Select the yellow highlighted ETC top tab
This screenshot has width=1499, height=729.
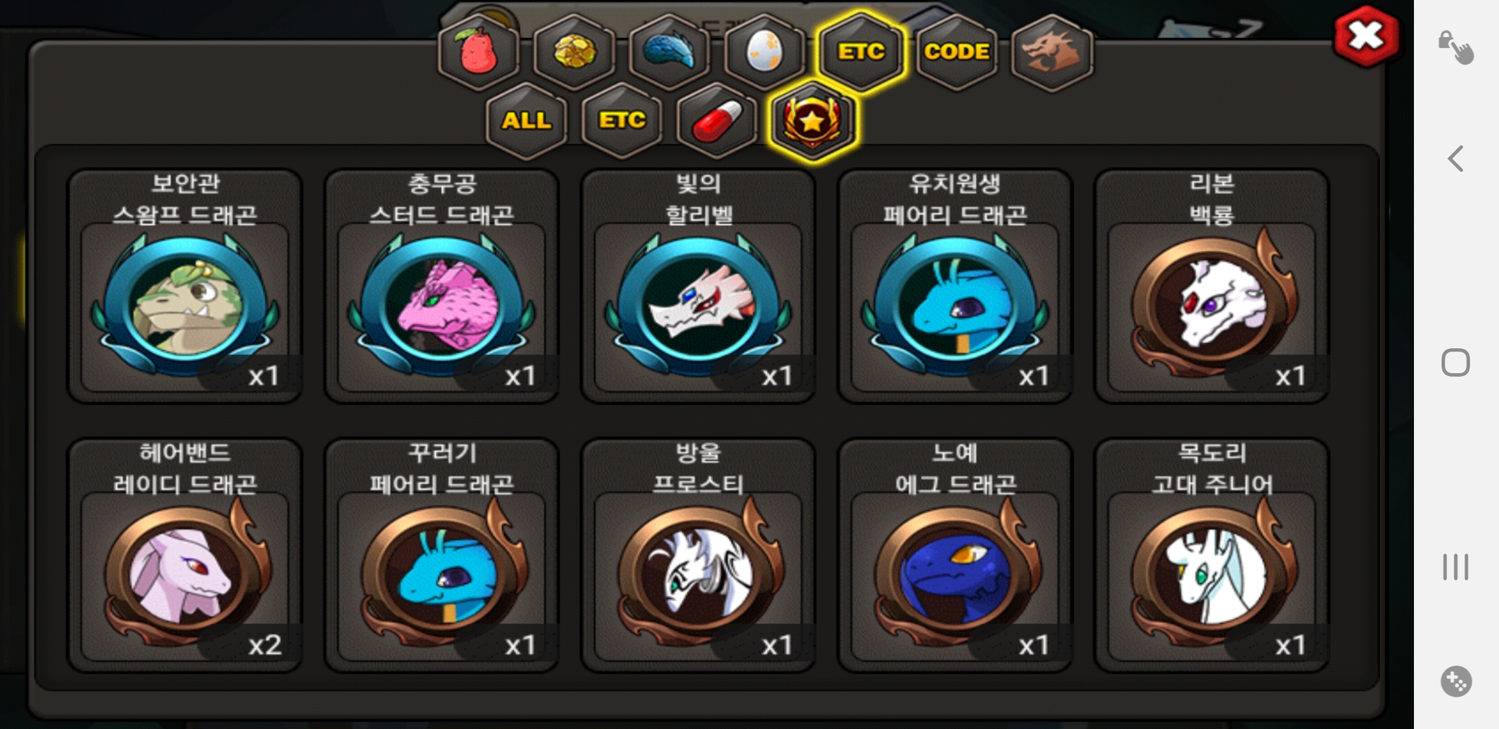pos(861,52)
